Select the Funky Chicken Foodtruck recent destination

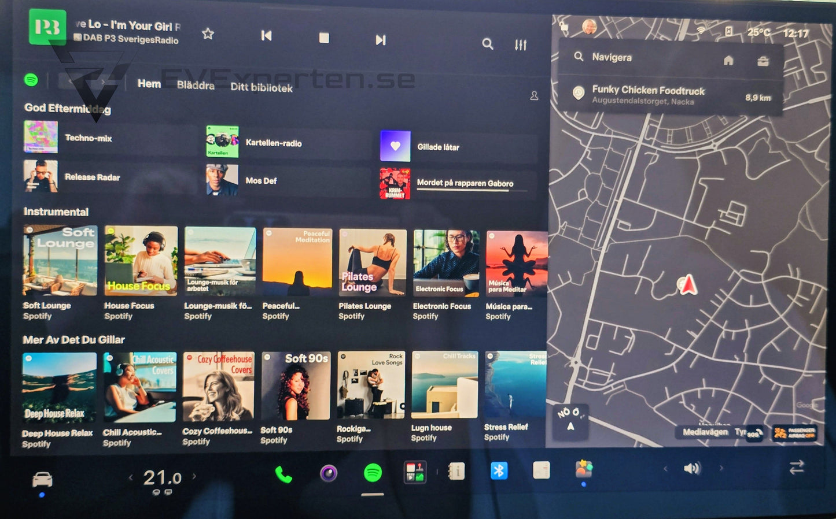point(671,95)
